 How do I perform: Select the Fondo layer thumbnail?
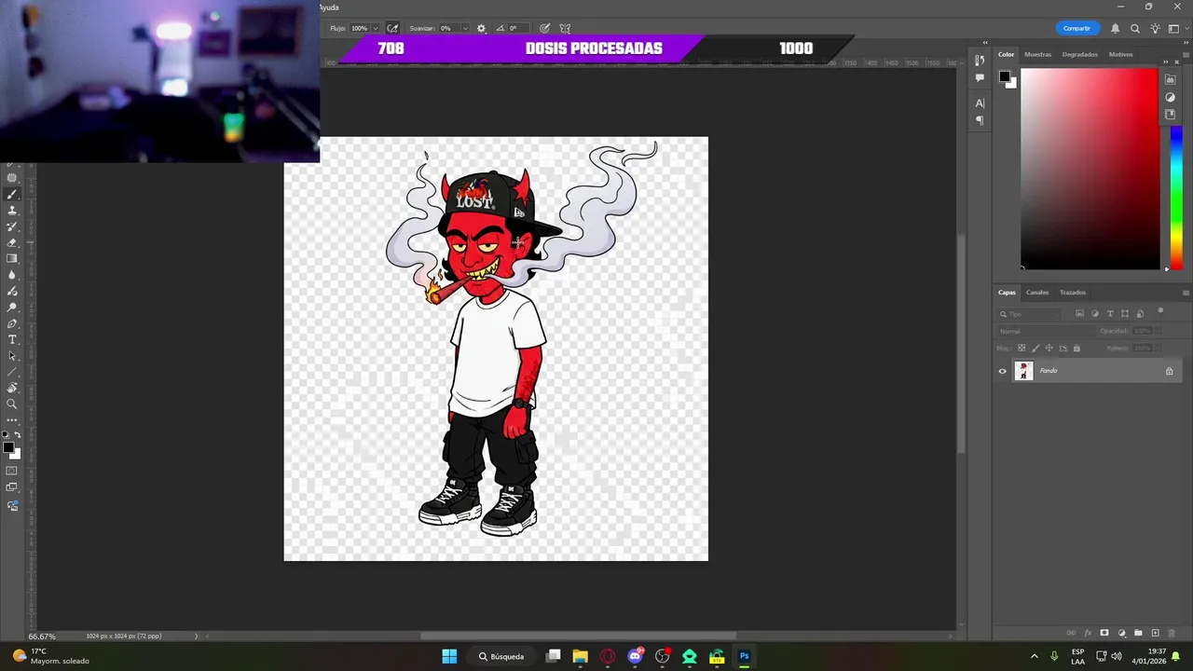1023,371
